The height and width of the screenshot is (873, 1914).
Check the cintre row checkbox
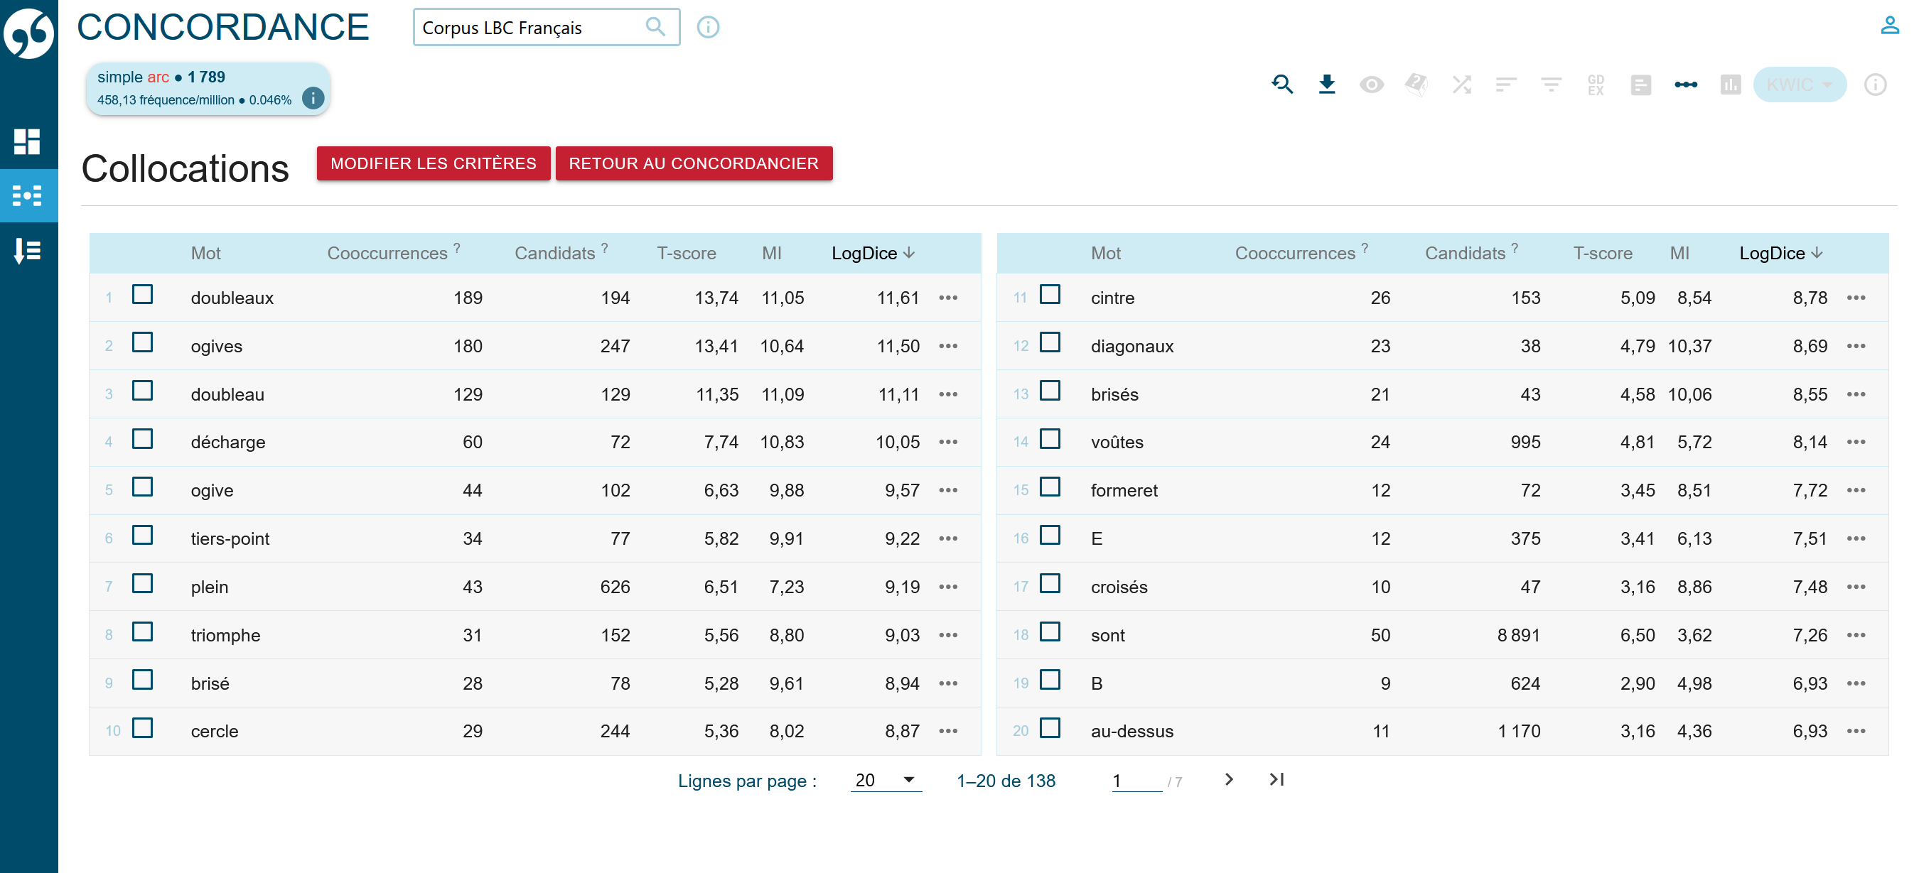(1050, 295)
